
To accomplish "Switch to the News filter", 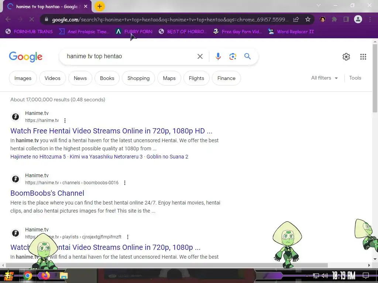I will point(80,78).
